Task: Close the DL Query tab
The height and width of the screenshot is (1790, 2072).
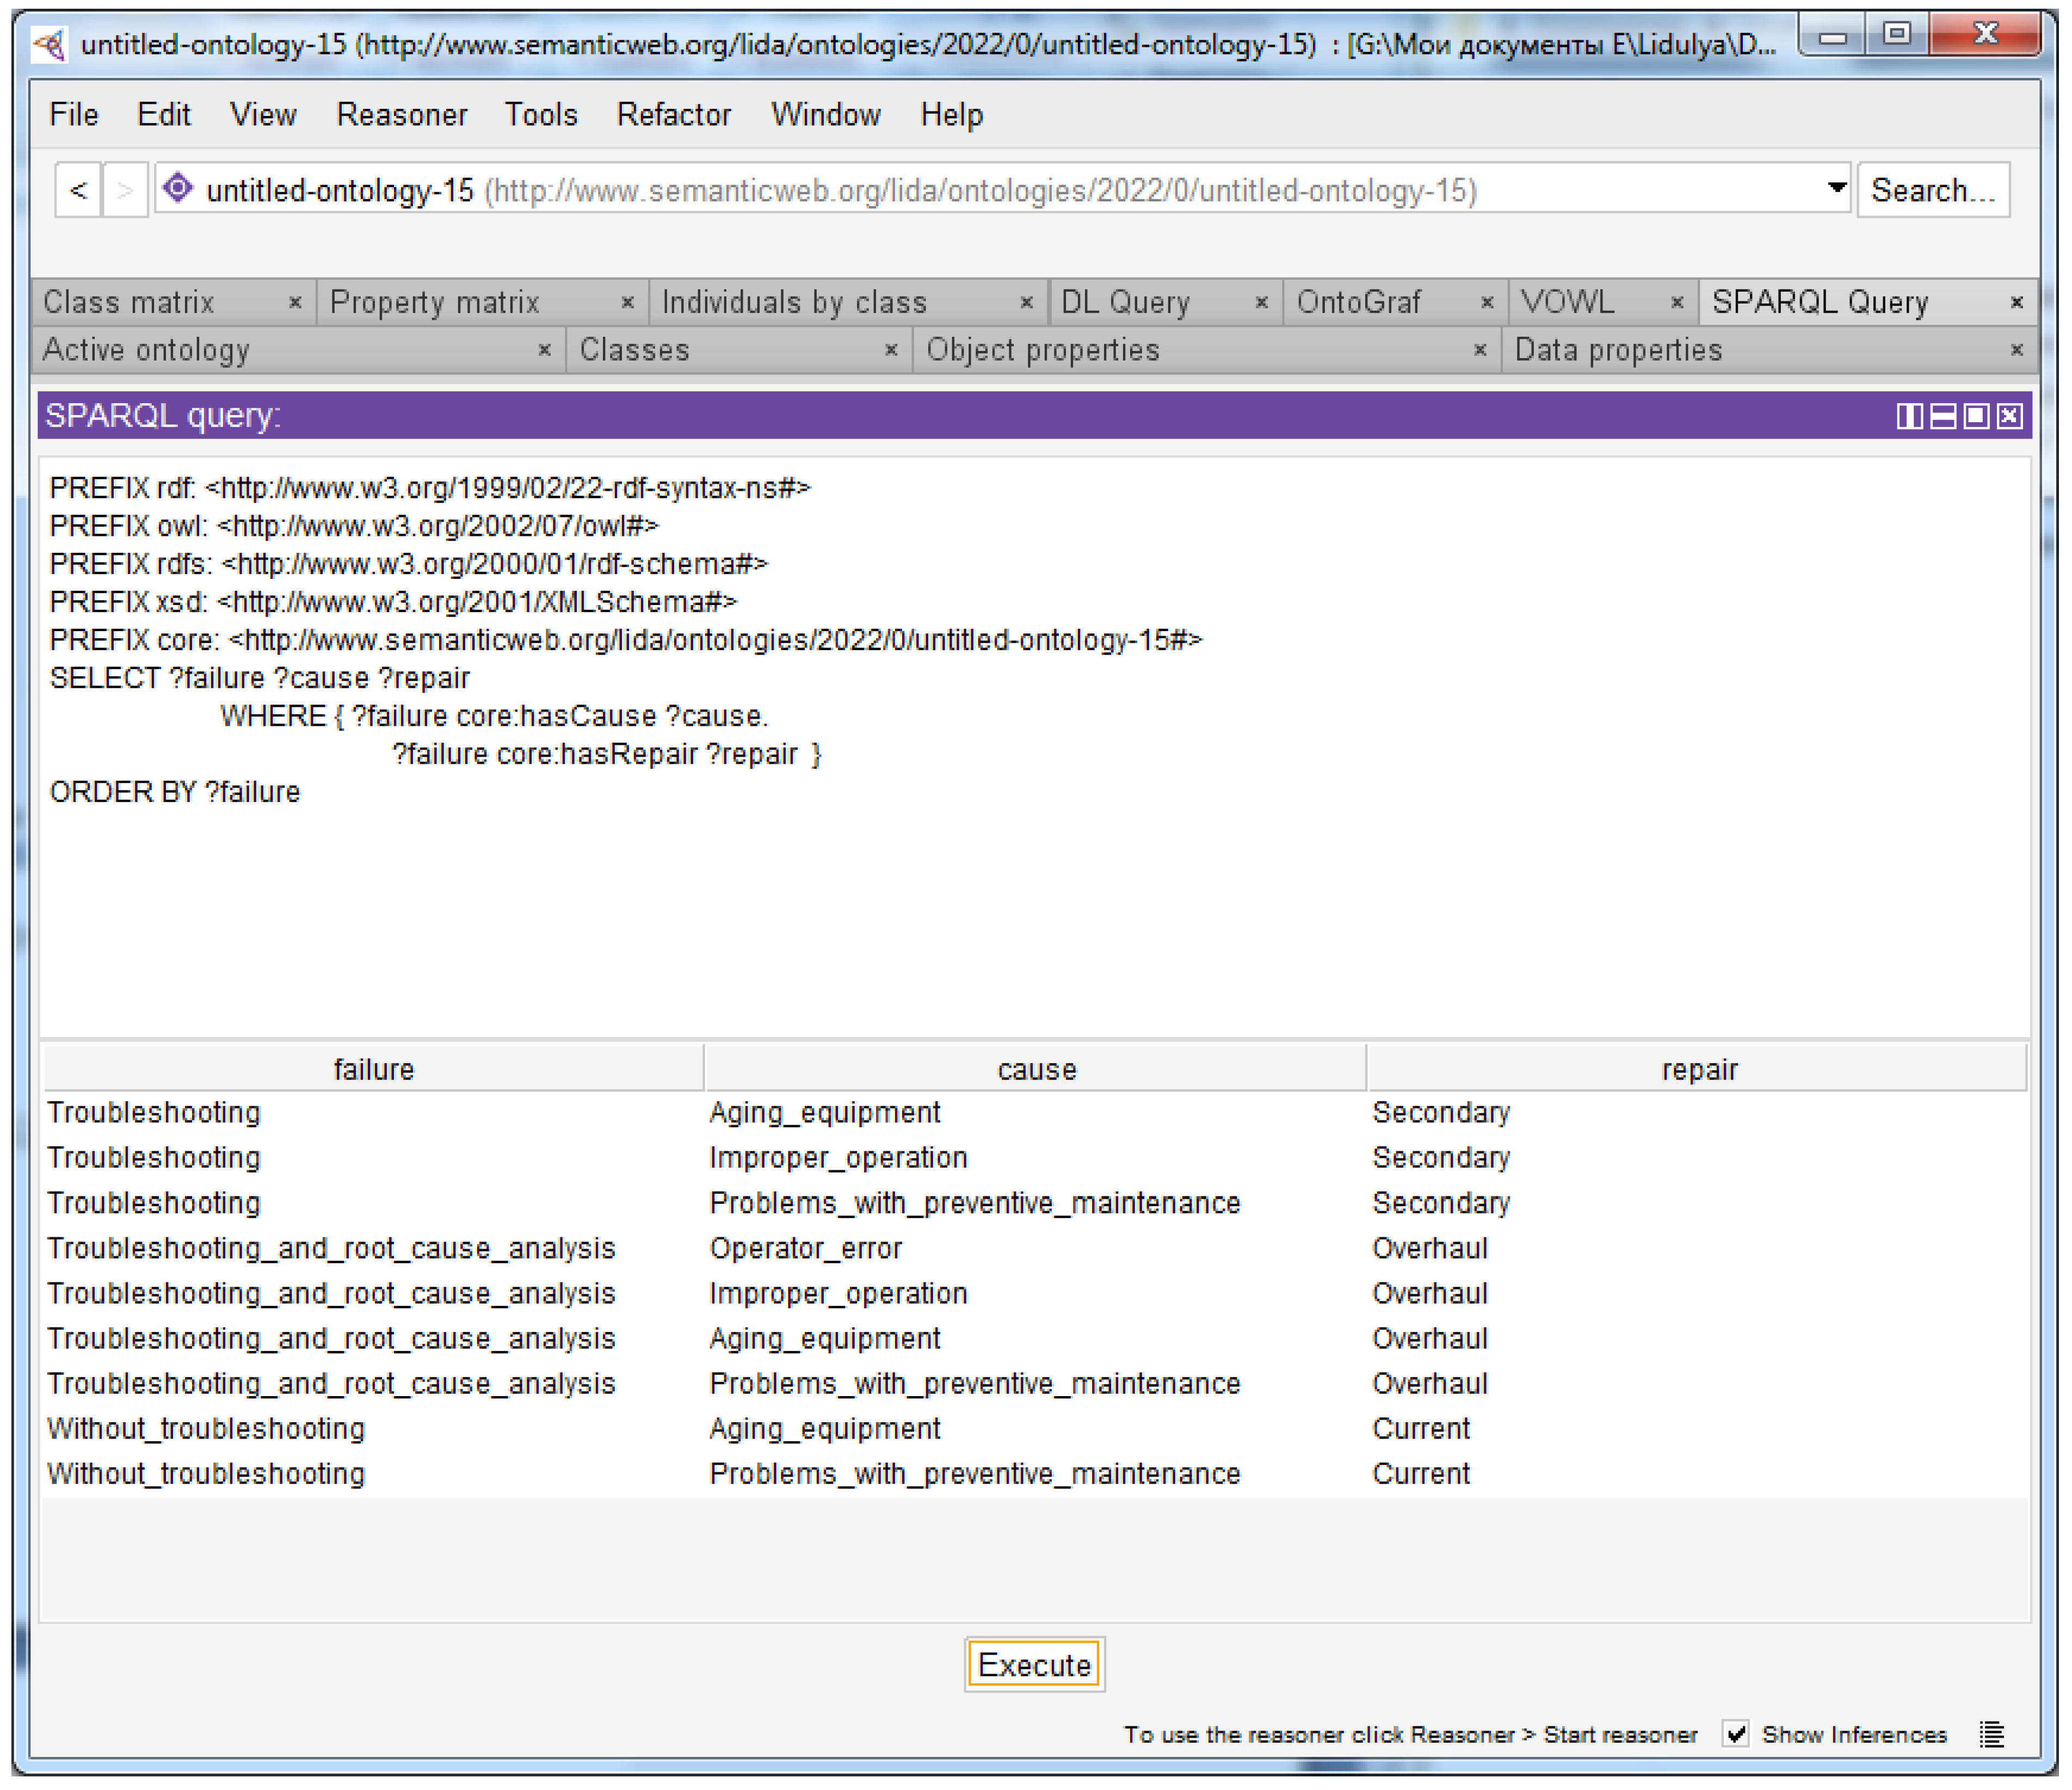Action: click(1261, 302)
